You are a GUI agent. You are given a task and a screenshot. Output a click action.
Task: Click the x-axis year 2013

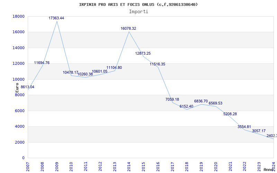pos(115,167)
